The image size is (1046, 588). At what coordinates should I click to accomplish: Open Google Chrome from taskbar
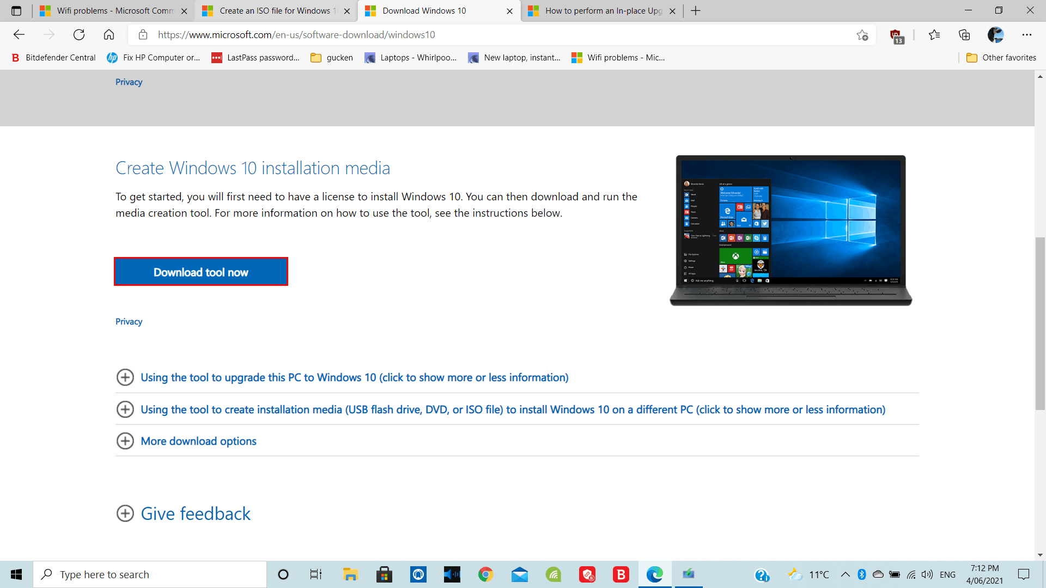tap(485, 574)
